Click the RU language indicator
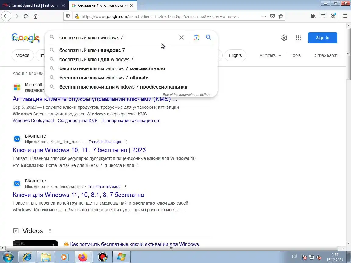This screenshot has width=351, height=263. (x=295, y=256)
